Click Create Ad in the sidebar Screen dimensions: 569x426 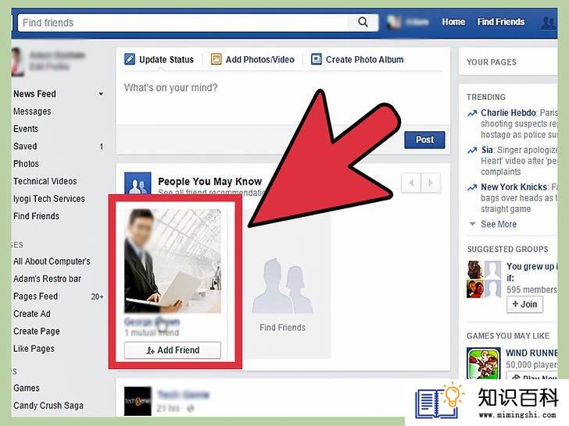(x=32, y=314)
